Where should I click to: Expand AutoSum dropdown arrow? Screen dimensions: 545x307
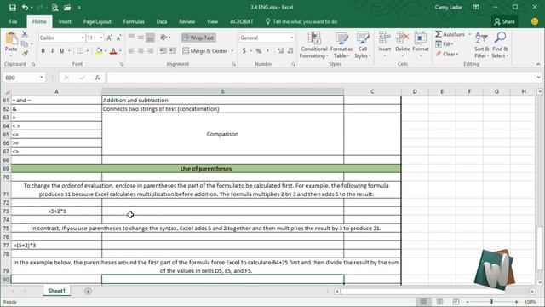tap(469, 34)
